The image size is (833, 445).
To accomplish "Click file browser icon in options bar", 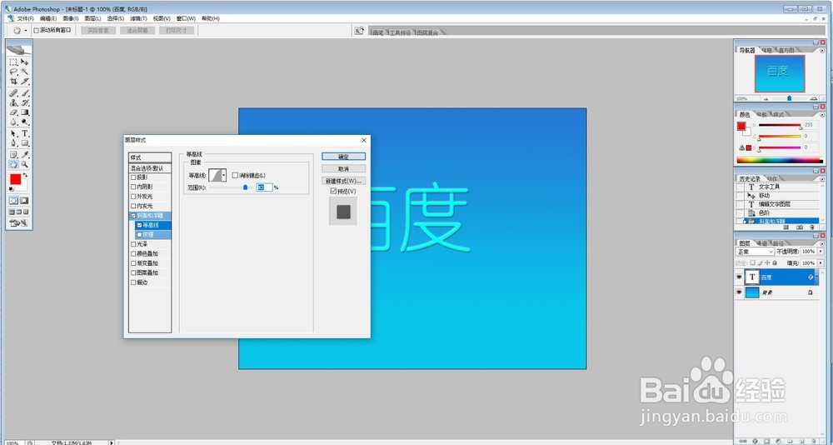I will pyautogui.click(x=359, y=31).
